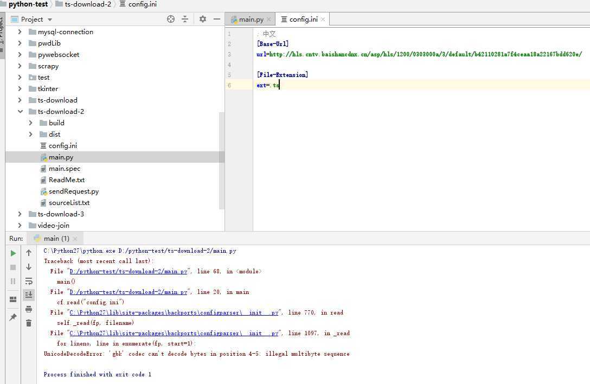Close the config.ini editor tab
590x384 pixels.
323,19
